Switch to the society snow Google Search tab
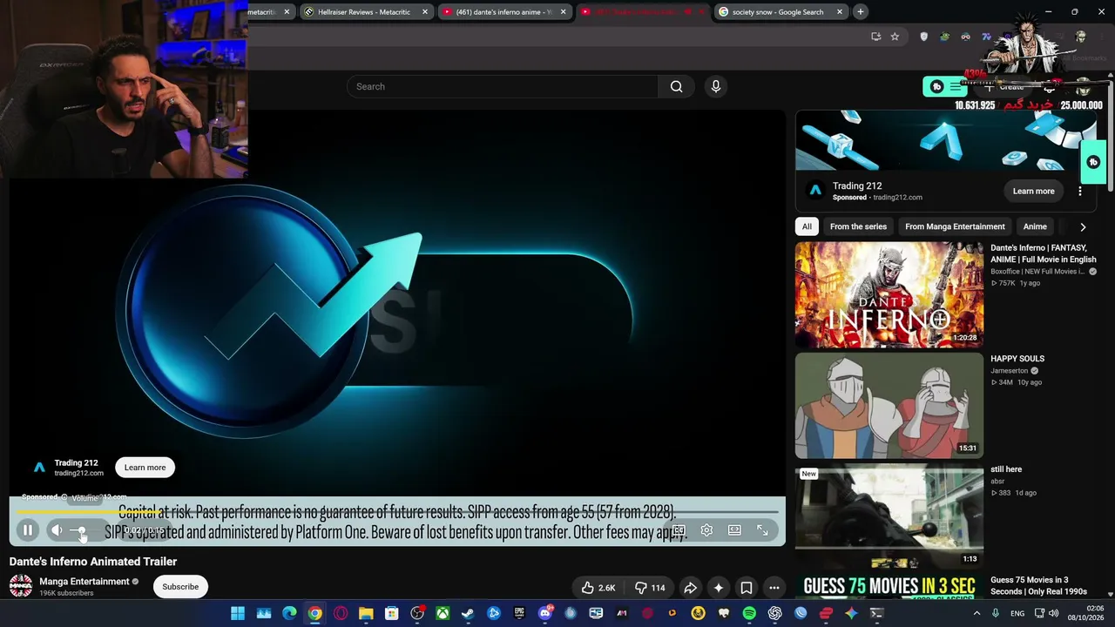The width and height of the screenshot is (1115, 627). point(780,12)
